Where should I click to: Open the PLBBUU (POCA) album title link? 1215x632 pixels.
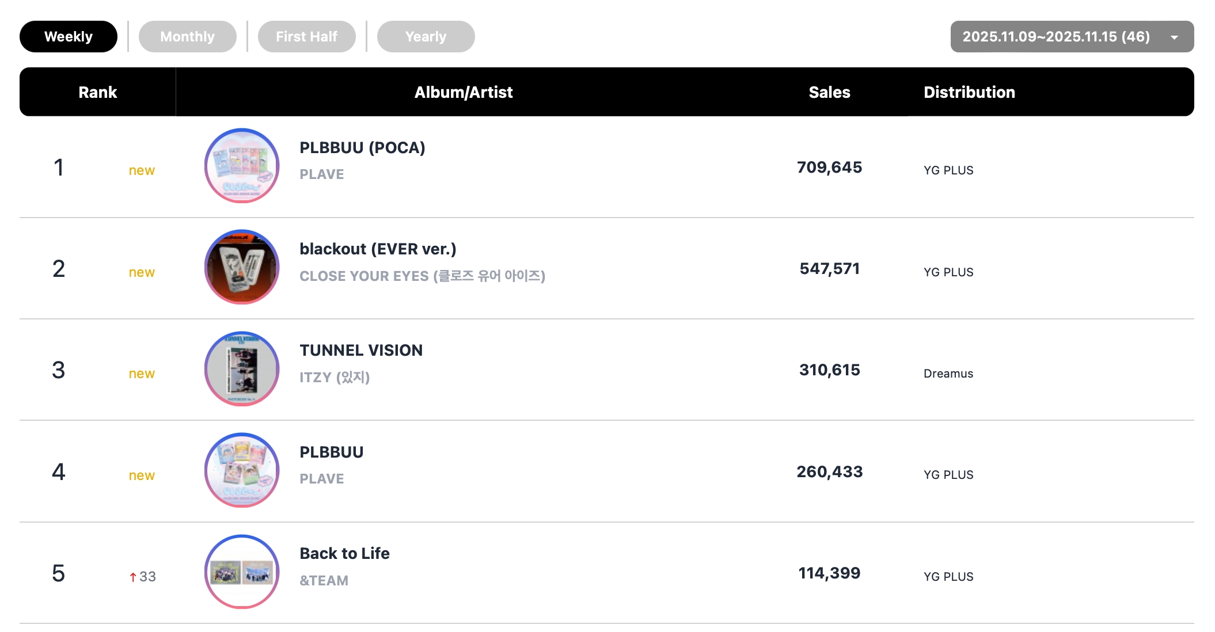(x=362, y=148)
